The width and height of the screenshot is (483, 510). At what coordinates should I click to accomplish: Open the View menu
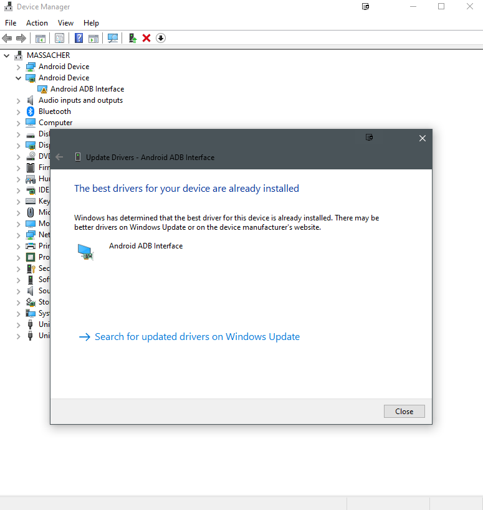click(65, 23)
